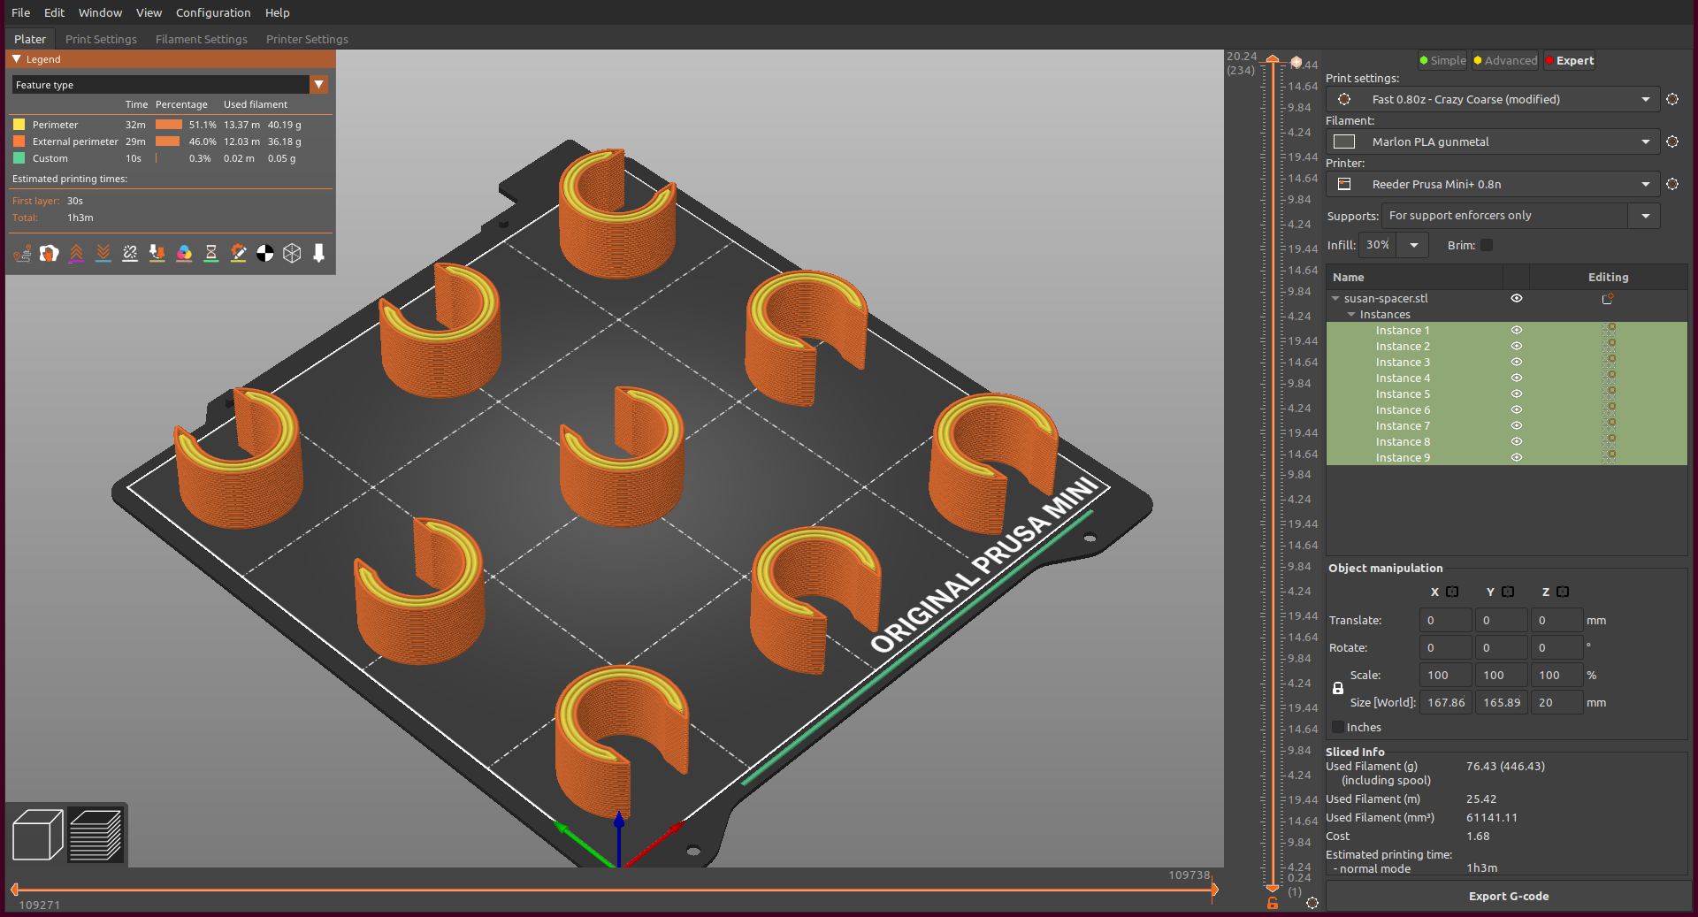
Task: Enable the Brim checkbox
Action: pos(1488,245)
